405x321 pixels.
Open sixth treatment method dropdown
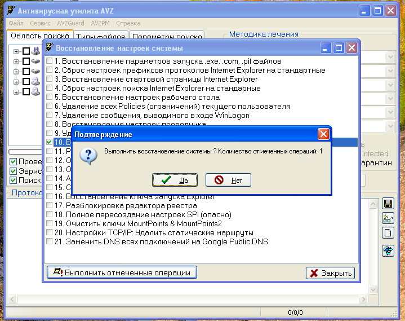tap(390, 126)
